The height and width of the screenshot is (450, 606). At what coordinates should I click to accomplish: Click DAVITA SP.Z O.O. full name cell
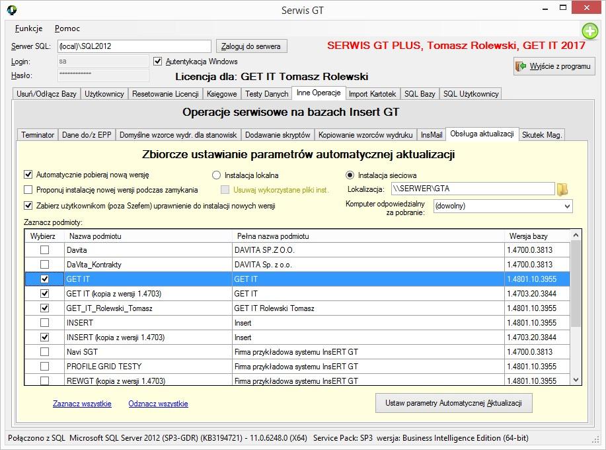click(368, 250)
